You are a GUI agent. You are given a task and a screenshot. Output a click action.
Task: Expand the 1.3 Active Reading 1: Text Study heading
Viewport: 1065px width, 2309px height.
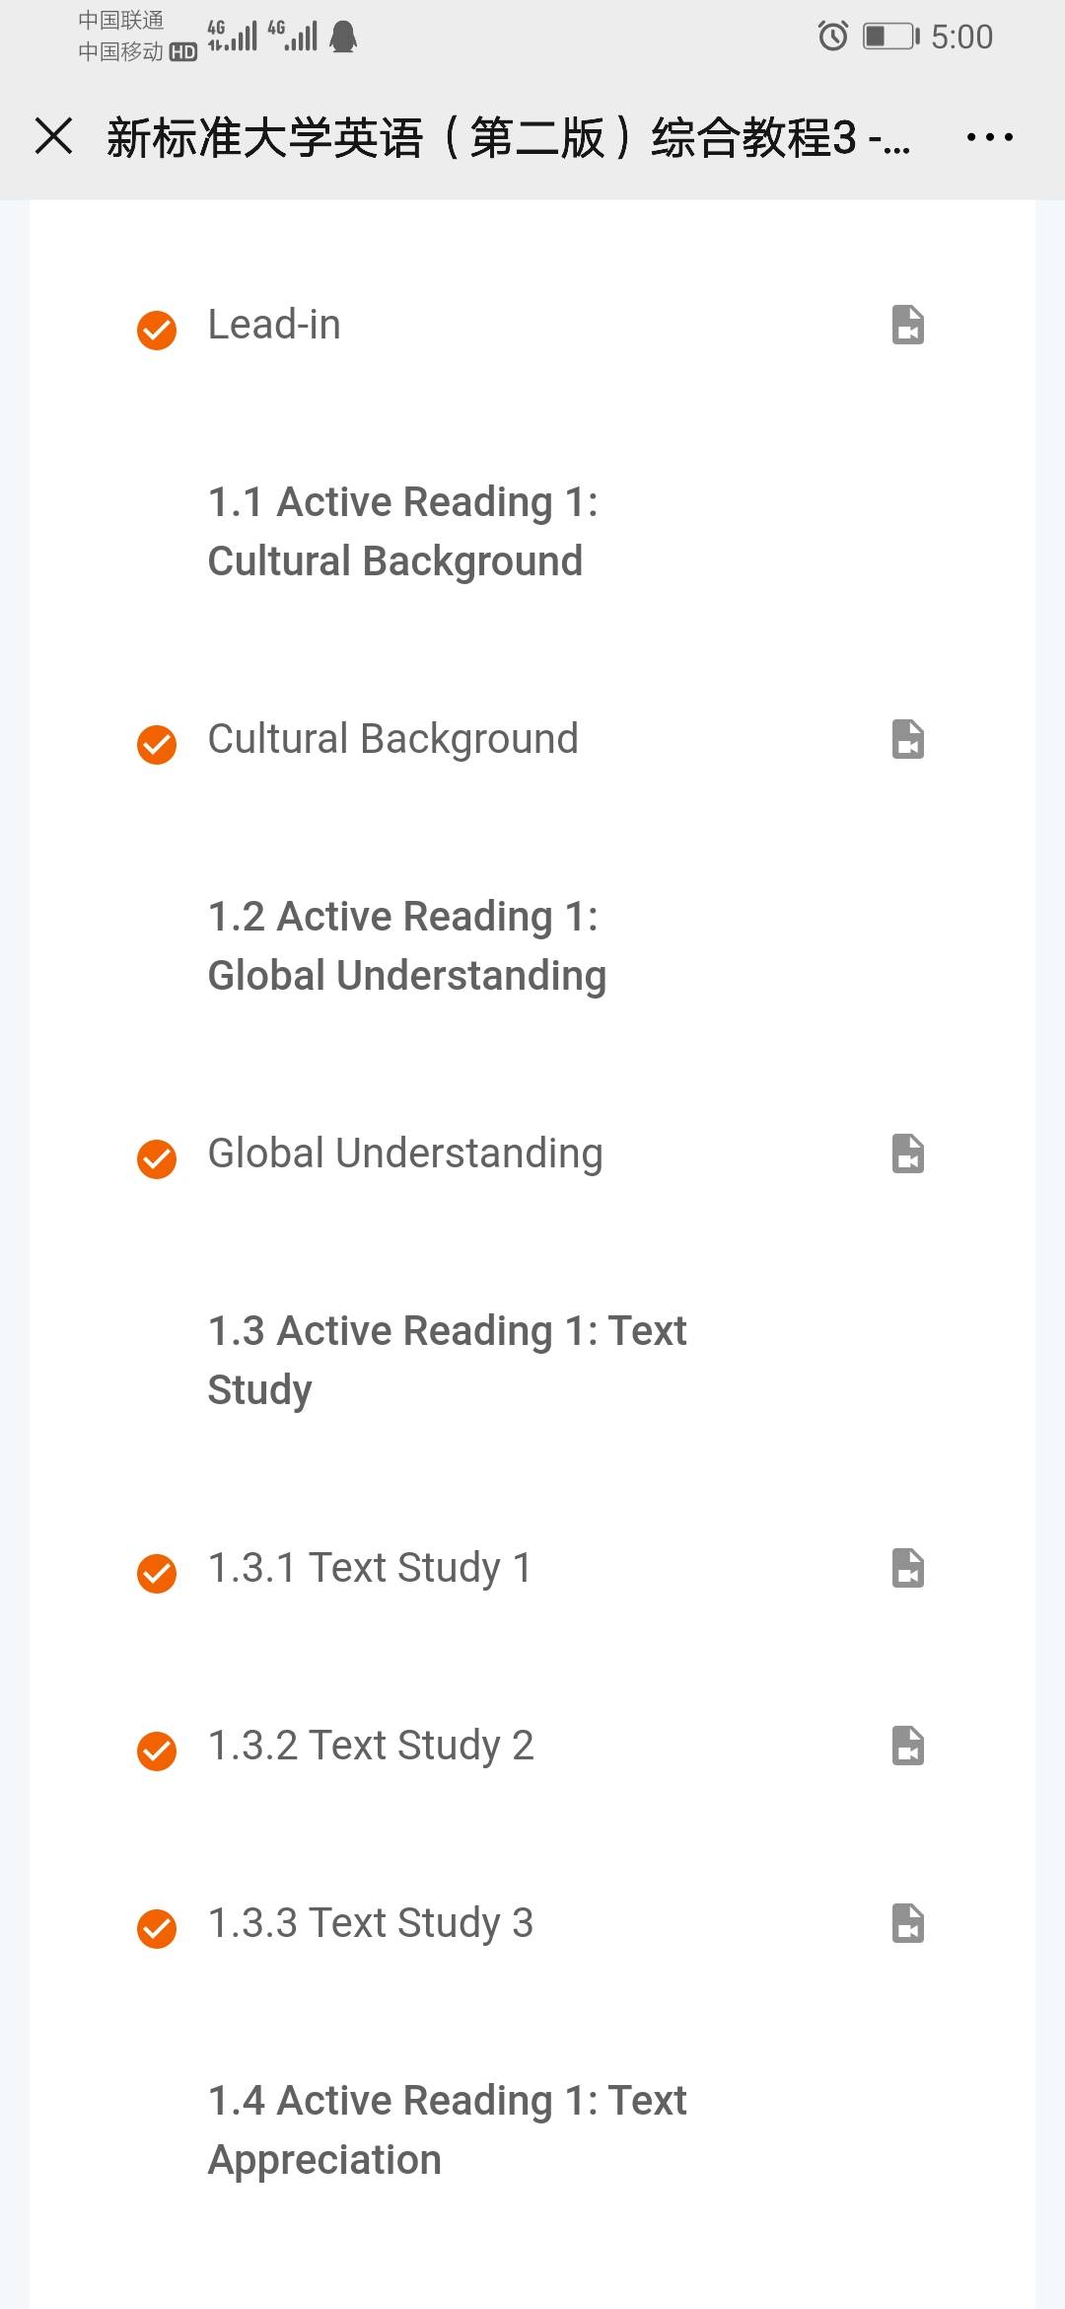446,1361
